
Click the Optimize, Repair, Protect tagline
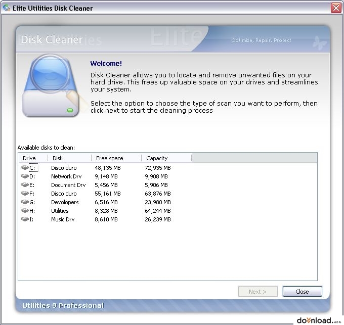tap(262, 40)
